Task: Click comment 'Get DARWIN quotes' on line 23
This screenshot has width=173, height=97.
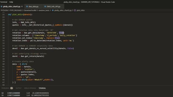Action: tap(22, 20)
